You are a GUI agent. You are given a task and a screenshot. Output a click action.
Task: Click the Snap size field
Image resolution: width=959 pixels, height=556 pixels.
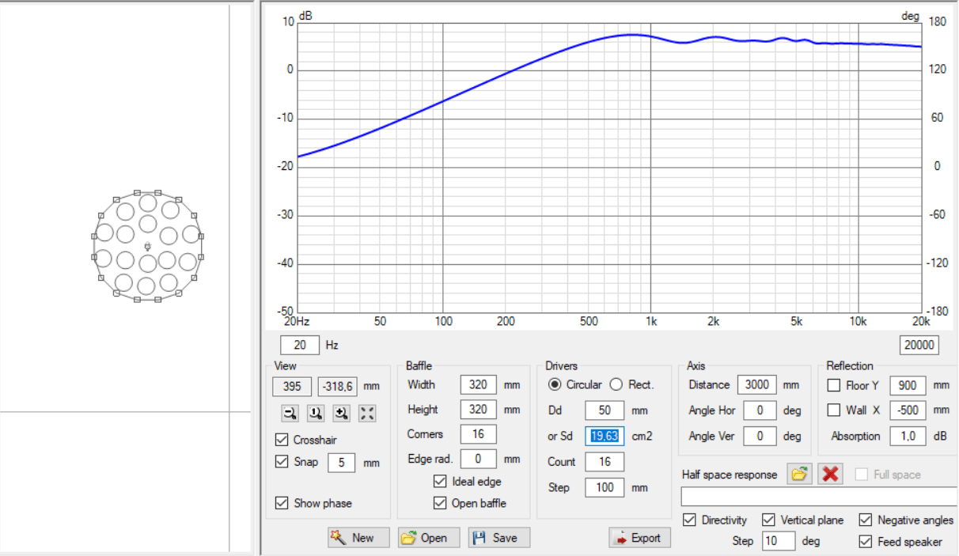point(341,463)
